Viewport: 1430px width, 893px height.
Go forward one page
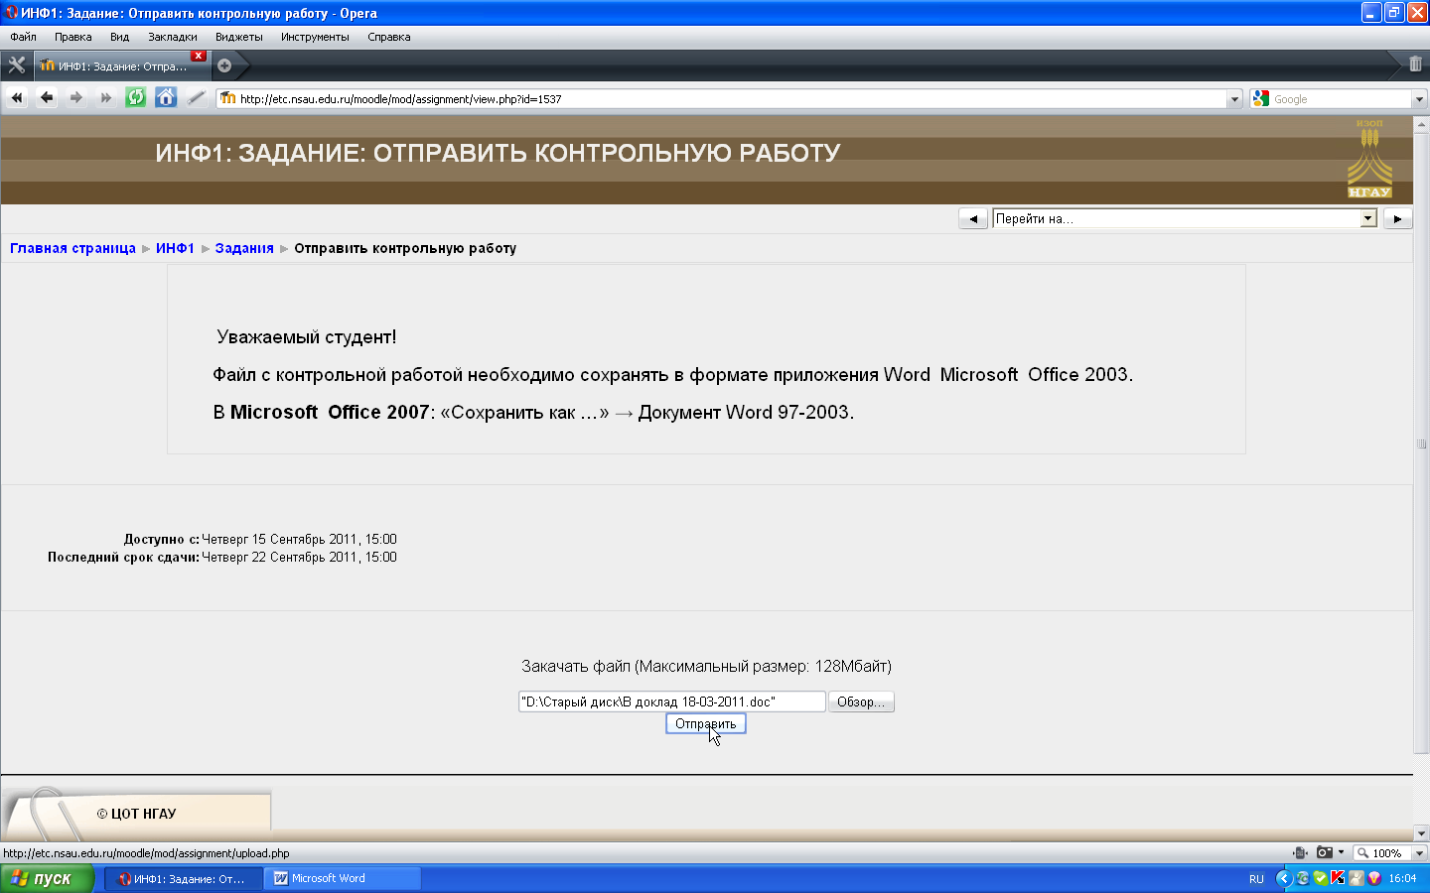(75, 97)
